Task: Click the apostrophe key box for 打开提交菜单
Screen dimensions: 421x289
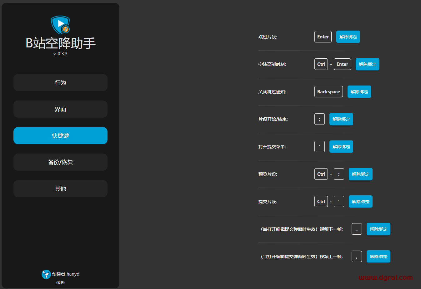Action: (x=319, y=147)
